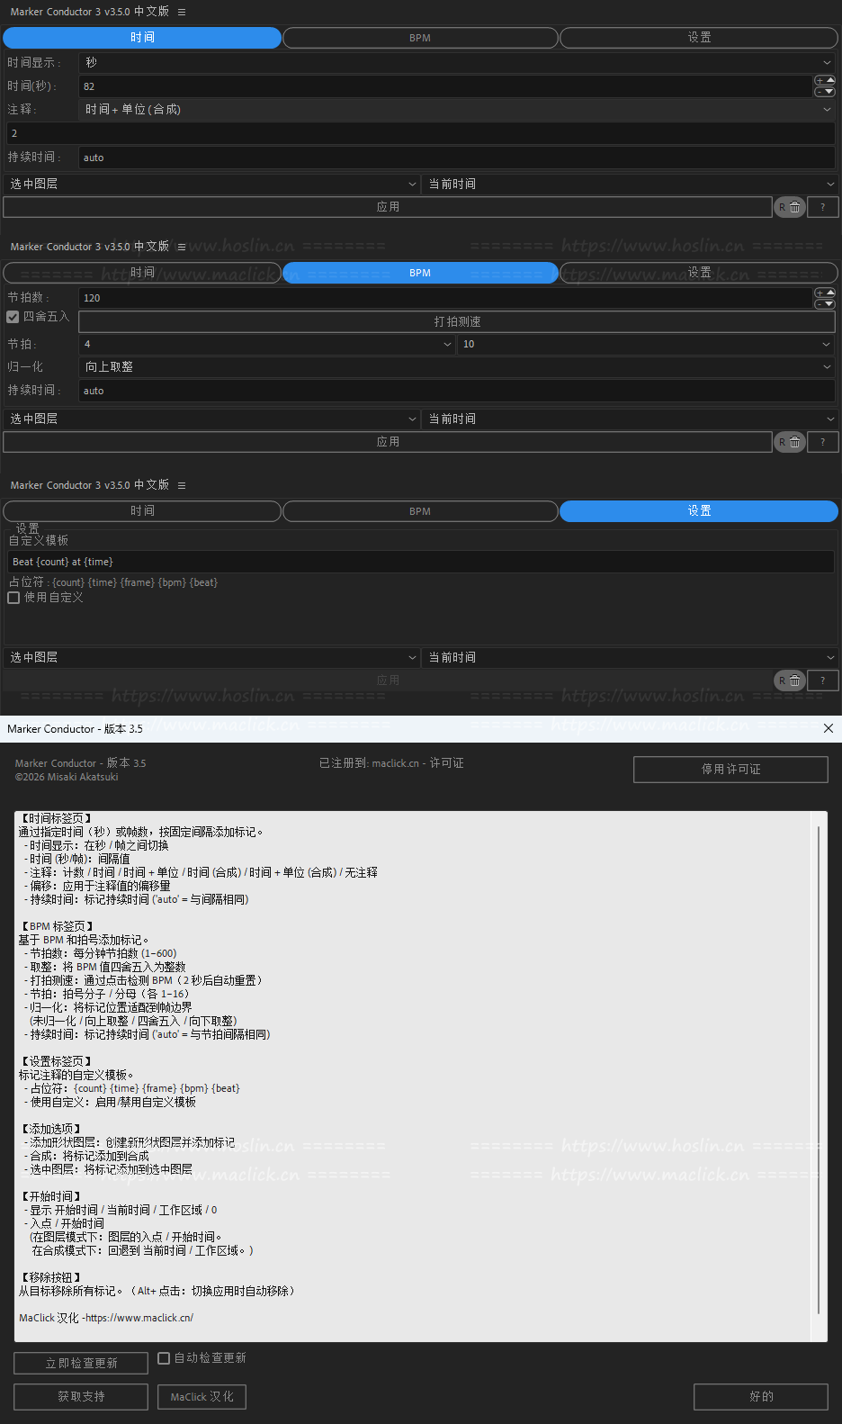Screen dimensions: 842x1424
Task: Enable the 使用自定义 checkbox
Action: pyautogui.click(x=13, y=598)
